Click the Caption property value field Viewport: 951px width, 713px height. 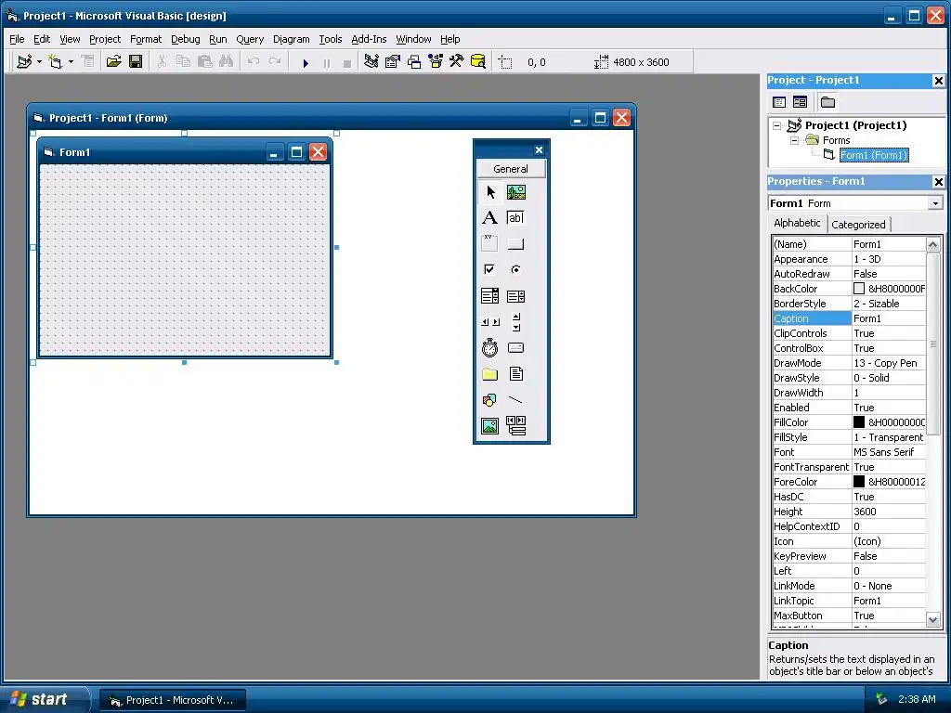[x=889, y=318]
